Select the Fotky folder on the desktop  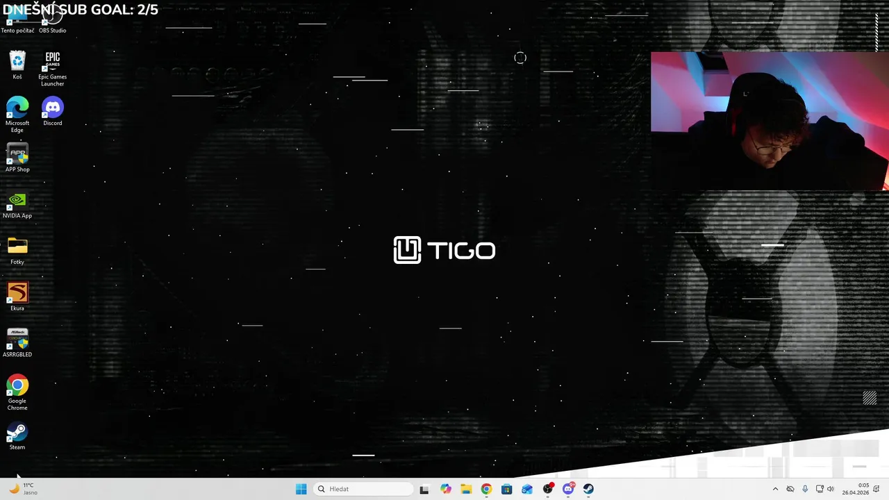tap(17, 251)
